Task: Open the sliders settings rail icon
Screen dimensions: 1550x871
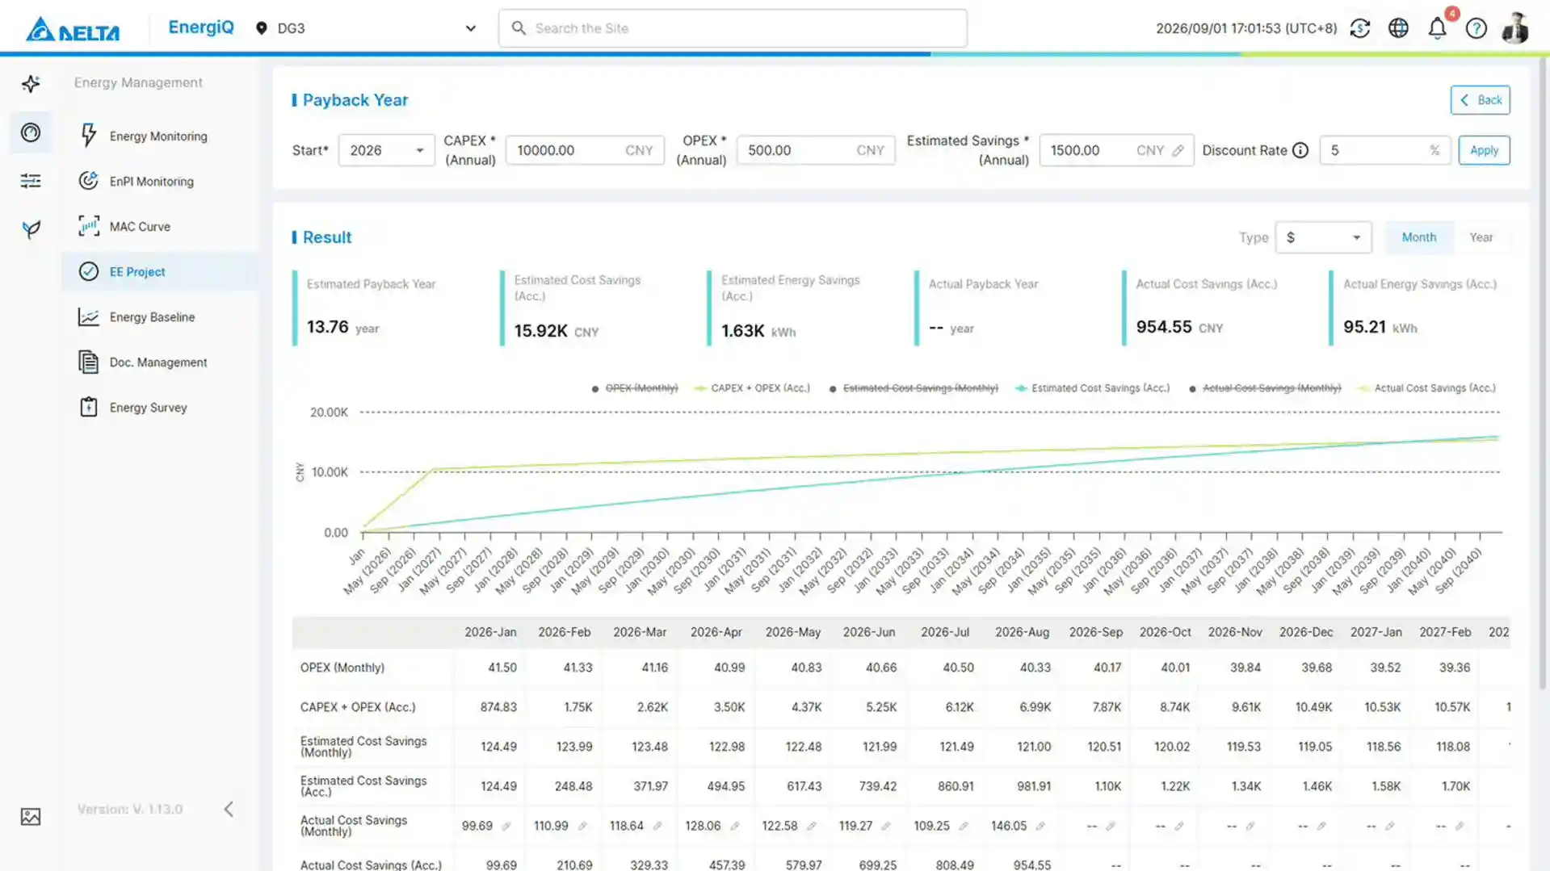Action: pyautogui.click(x=31, y=181)
